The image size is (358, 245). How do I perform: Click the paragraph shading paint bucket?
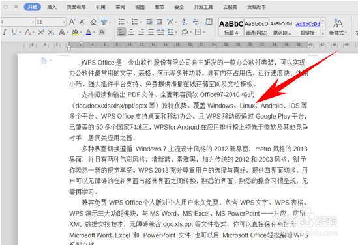(185, 32)
